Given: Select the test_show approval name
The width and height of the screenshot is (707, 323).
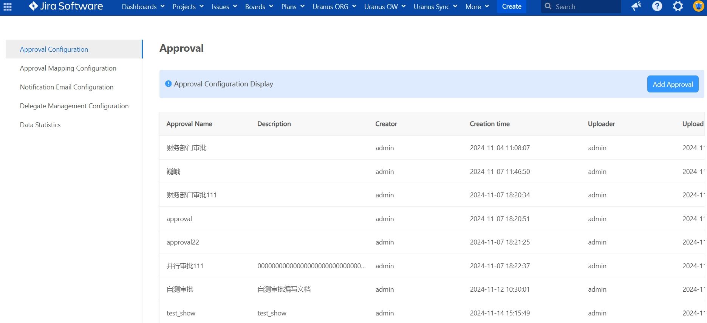Looking at the screenshot, I should tap(181, 313).
